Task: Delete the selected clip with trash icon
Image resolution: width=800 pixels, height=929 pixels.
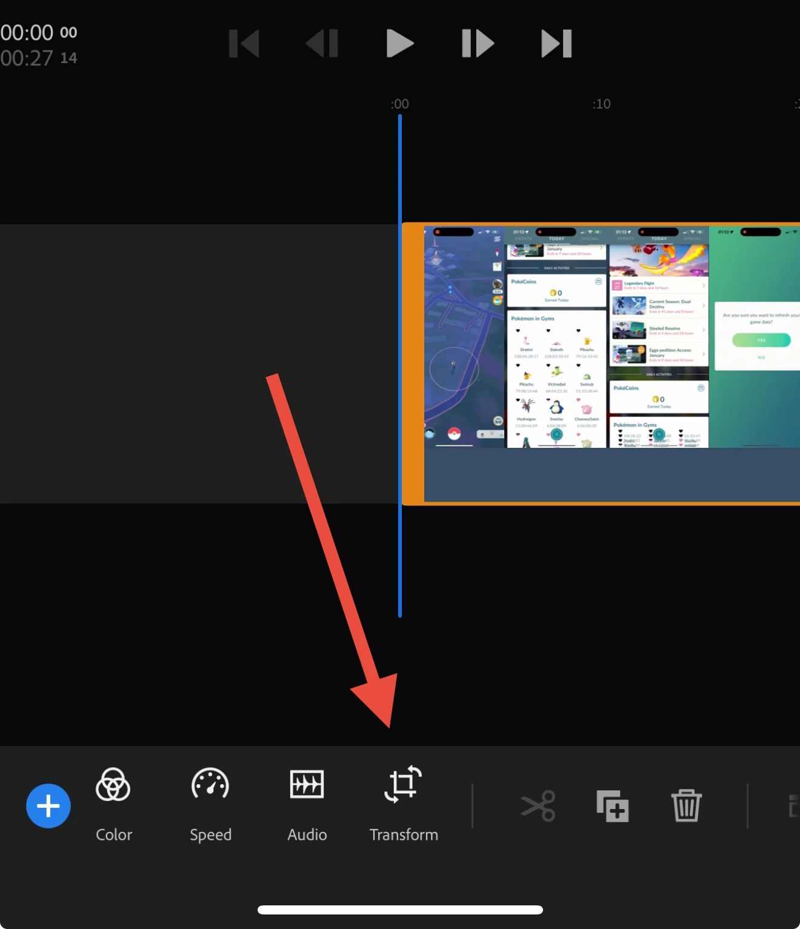Action: 686,805
